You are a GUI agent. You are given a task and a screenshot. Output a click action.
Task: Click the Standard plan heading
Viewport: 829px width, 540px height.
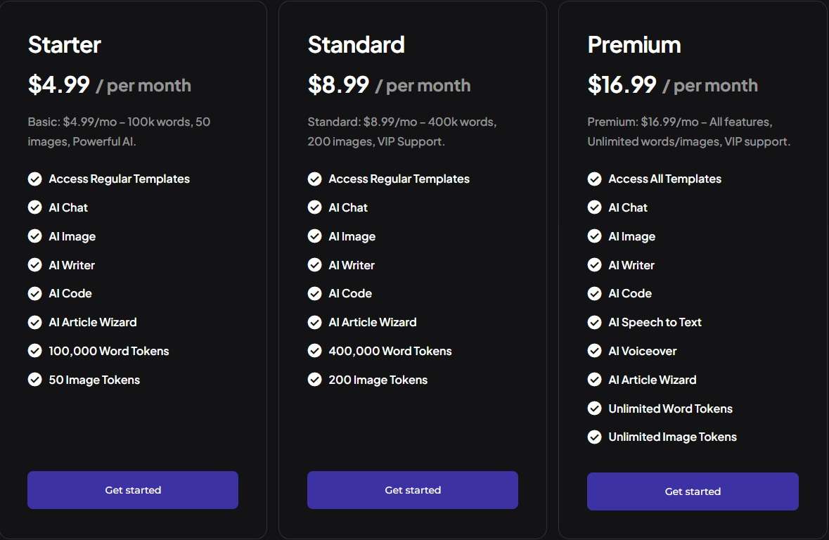tap(356, 45)
